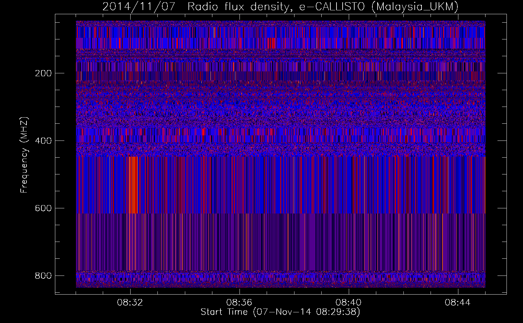Click the bright orange burst streak near 08:32

[x=133, y=185]
